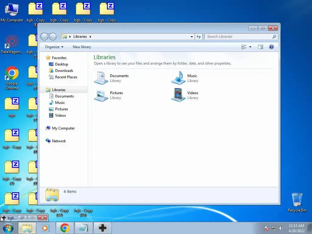
Task: Open the Videos library icon
Action: [179, 95]
